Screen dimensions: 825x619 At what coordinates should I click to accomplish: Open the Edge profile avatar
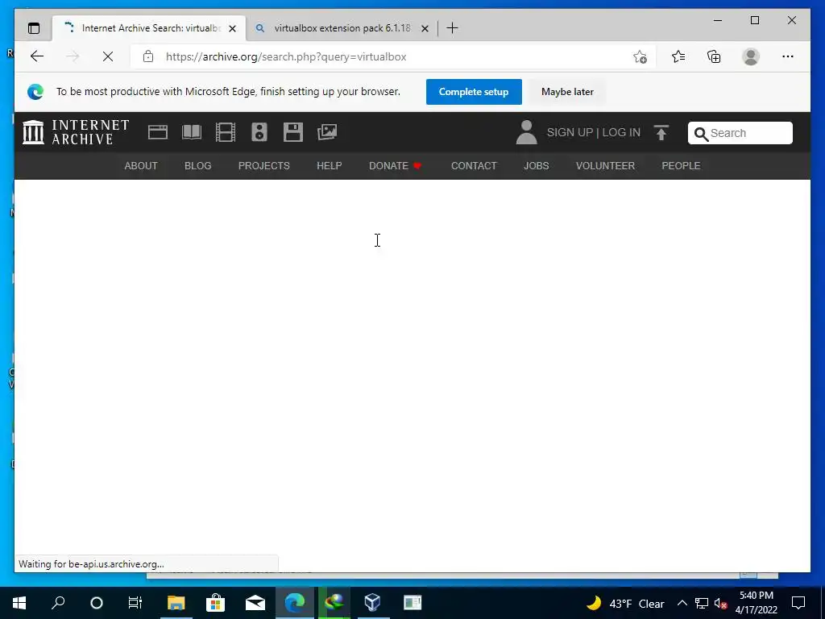click(751, 56)
